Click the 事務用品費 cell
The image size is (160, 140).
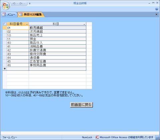pyautogui.click(x=58, y=65)
